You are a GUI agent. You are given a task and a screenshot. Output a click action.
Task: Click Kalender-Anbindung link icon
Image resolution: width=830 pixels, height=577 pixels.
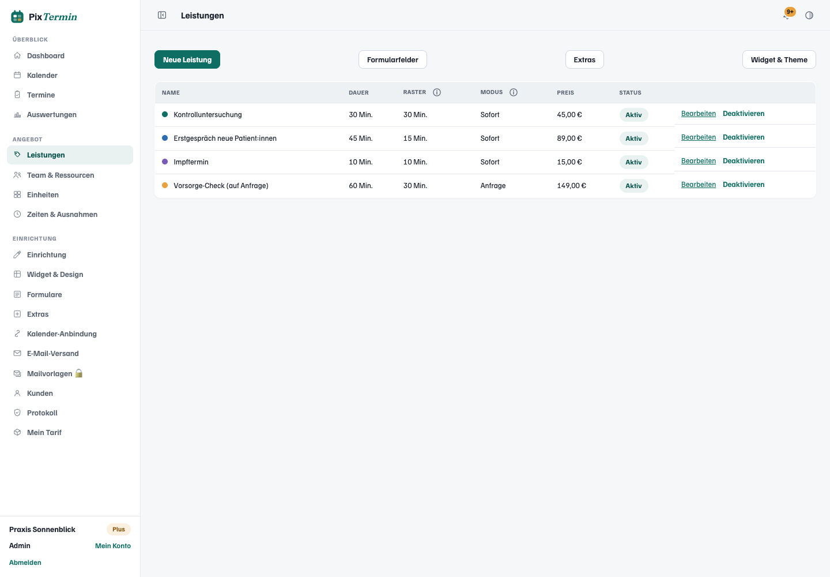(x=17, y=334)
